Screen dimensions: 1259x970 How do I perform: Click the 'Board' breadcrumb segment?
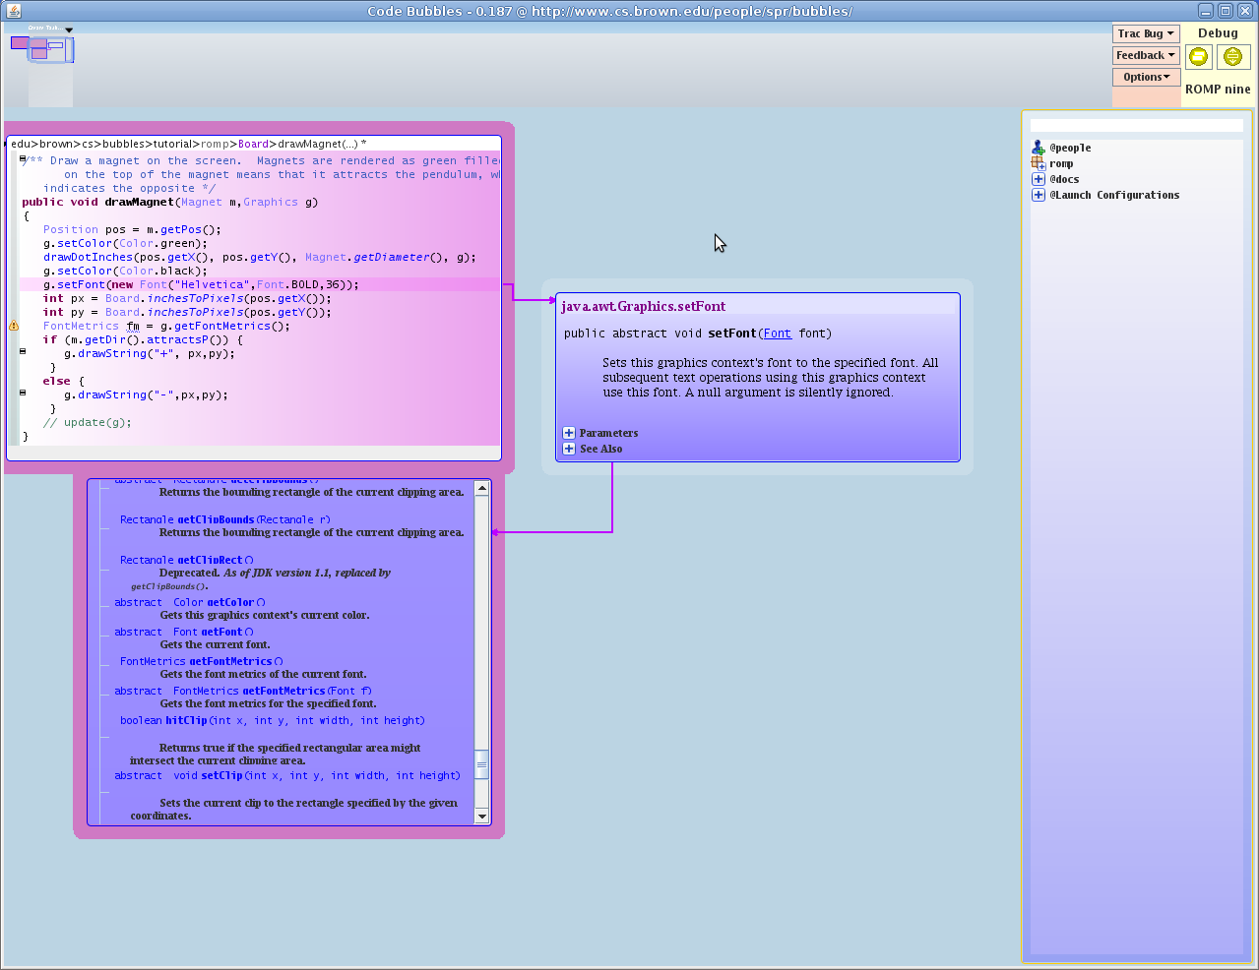[253, 144]
